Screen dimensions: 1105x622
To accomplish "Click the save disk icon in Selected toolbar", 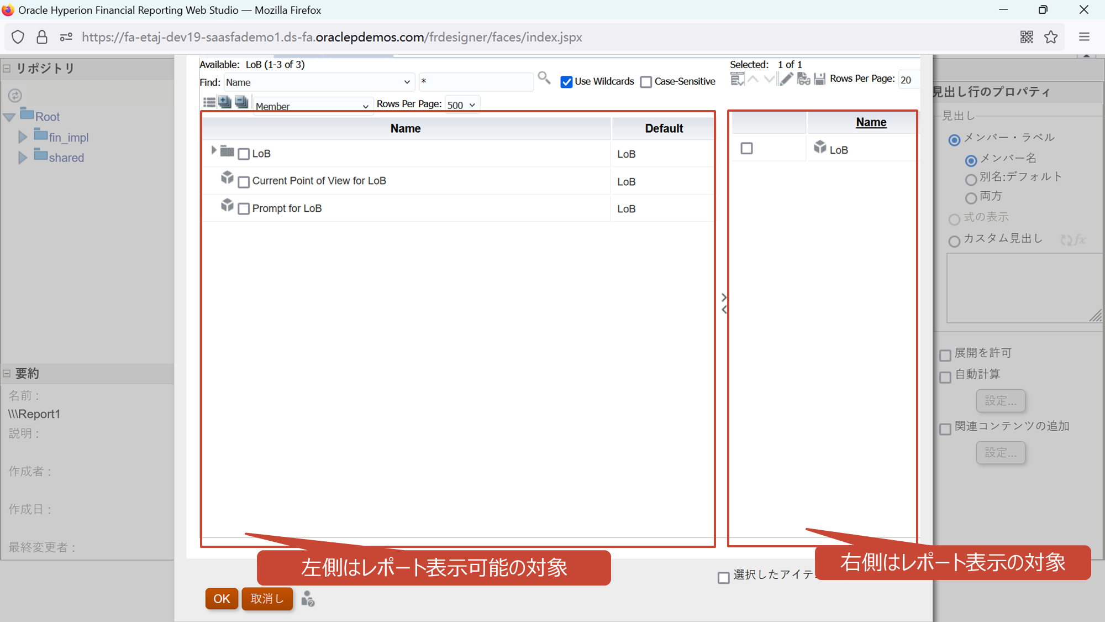I will (x=820, y=79).
